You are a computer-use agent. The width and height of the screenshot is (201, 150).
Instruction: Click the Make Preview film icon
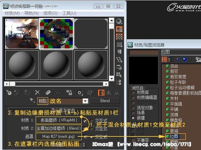click(119, 59)
